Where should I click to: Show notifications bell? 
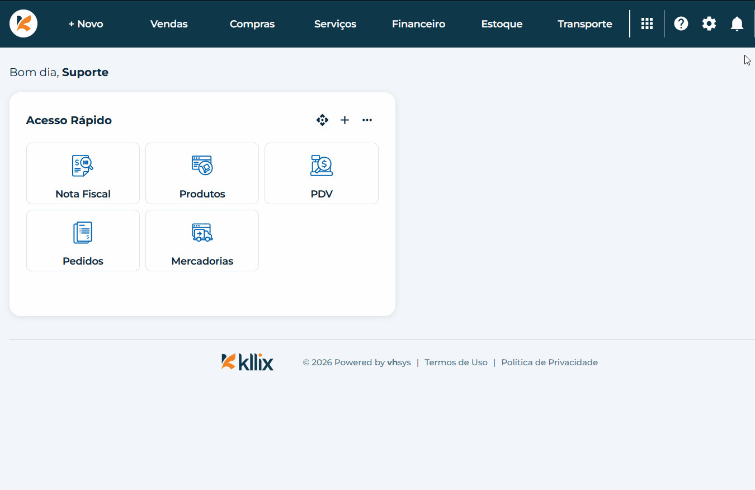coord(737,23)
